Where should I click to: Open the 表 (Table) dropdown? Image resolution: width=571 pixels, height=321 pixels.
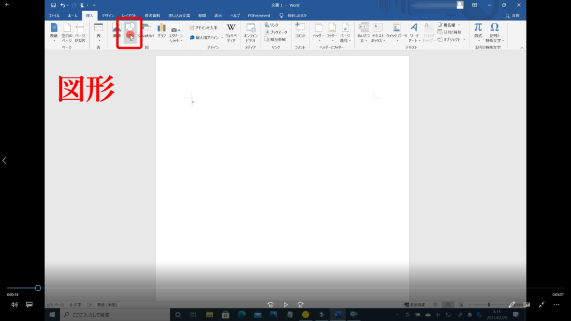[x=99, y=31]
